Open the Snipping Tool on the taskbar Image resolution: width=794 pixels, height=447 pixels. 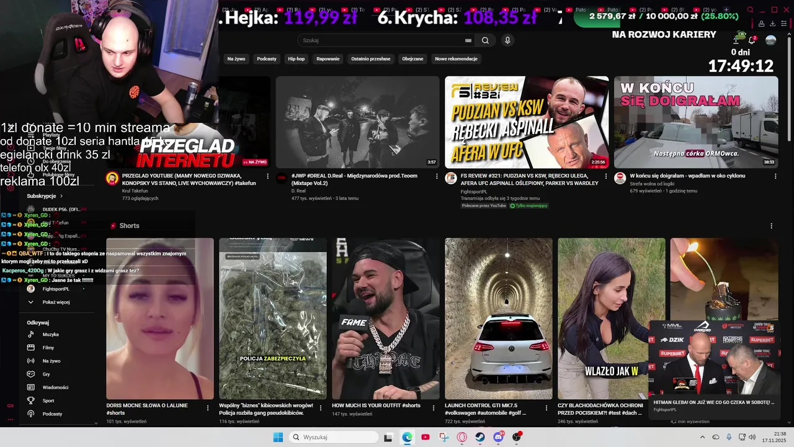coord(444,437)
